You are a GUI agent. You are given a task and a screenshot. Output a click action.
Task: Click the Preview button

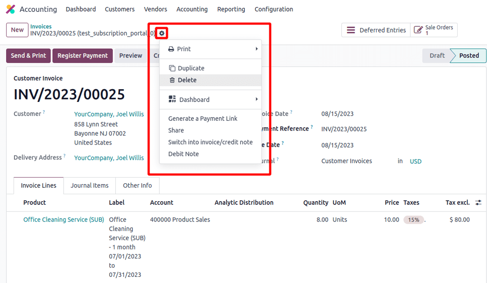131,56
